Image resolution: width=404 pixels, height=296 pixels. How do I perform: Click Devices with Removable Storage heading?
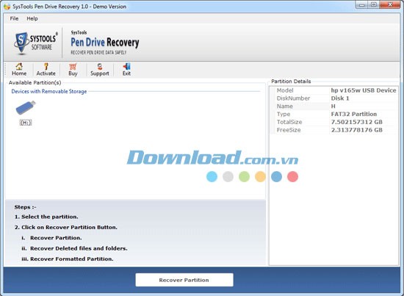pos(49,92)
